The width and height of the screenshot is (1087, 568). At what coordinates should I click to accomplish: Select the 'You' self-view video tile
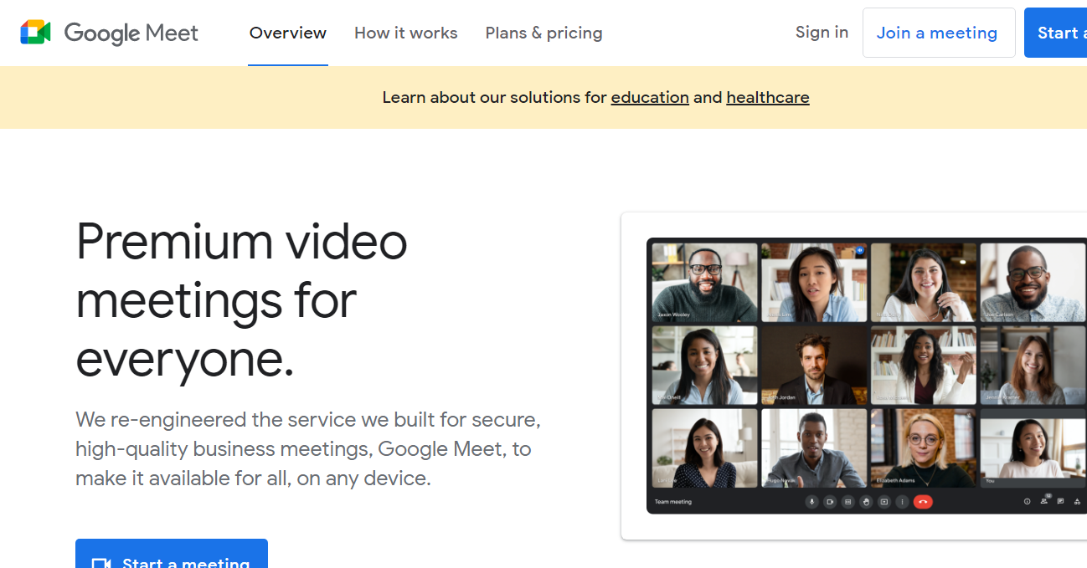[x=1033, y=448]
